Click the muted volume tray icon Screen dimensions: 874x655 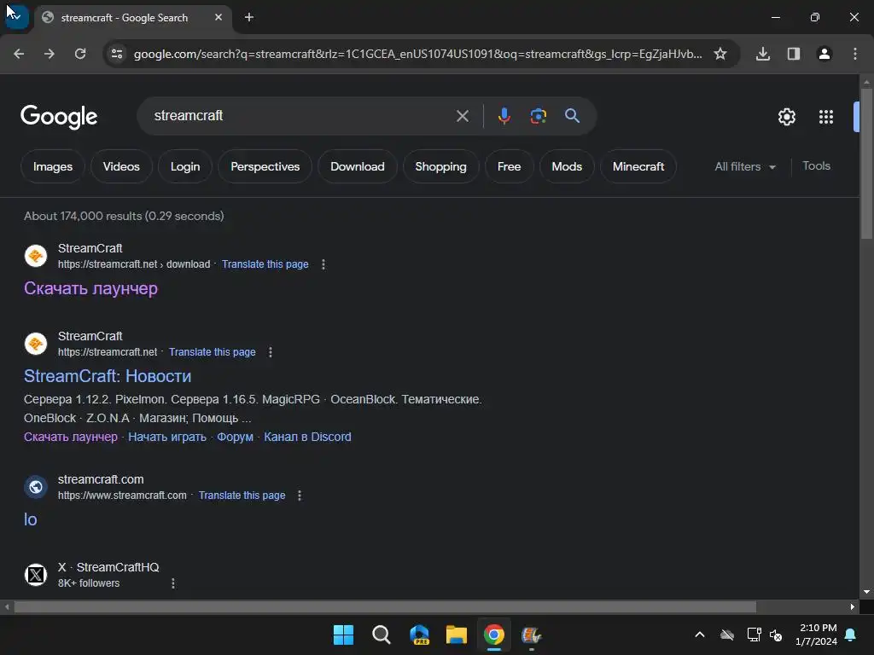pyautogui.click(x=775, y=635)
